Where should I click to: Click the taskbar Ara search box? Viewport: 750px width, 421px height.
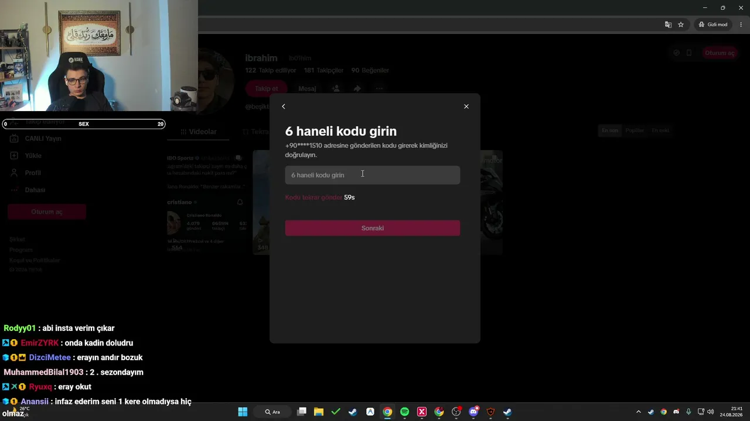273,412
